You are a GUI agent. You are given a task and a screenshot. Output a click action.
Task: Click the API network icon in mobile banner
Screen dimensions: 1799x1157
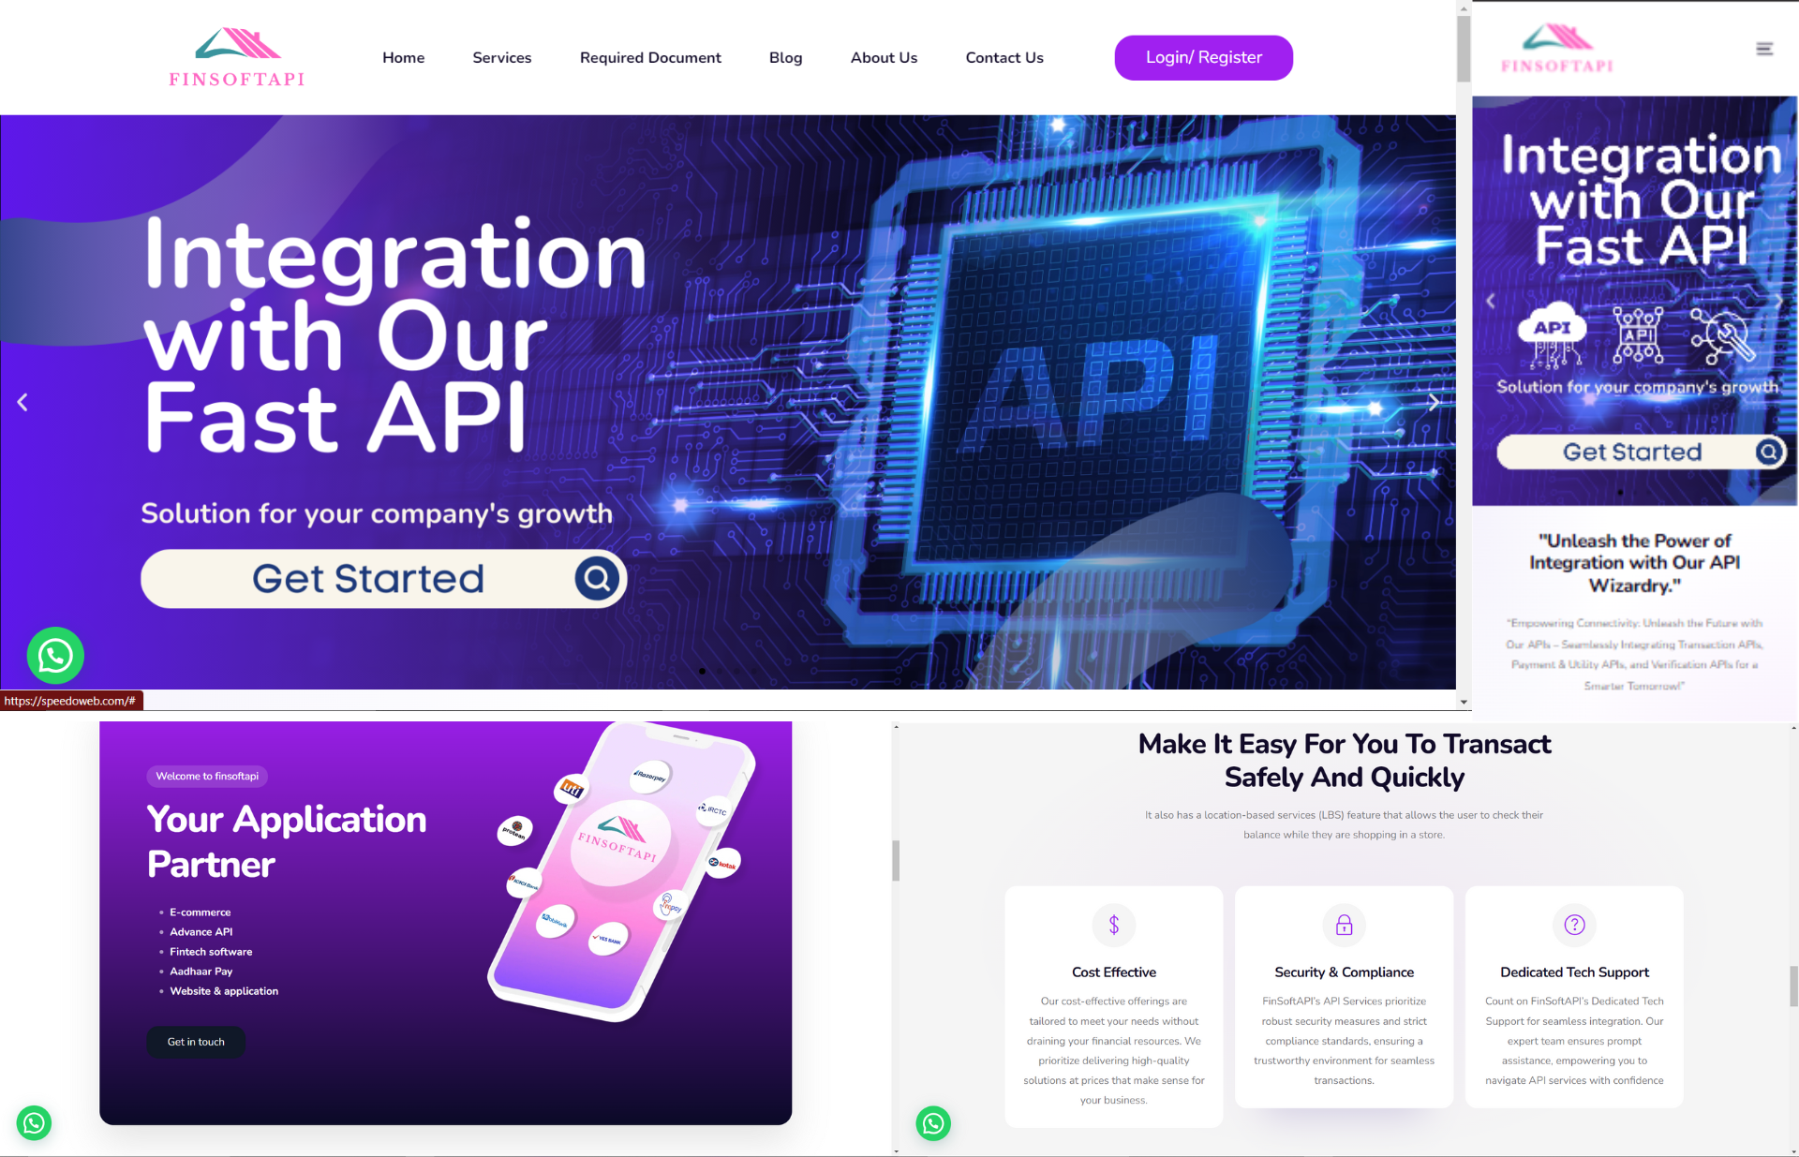[x=1639, y=334]
